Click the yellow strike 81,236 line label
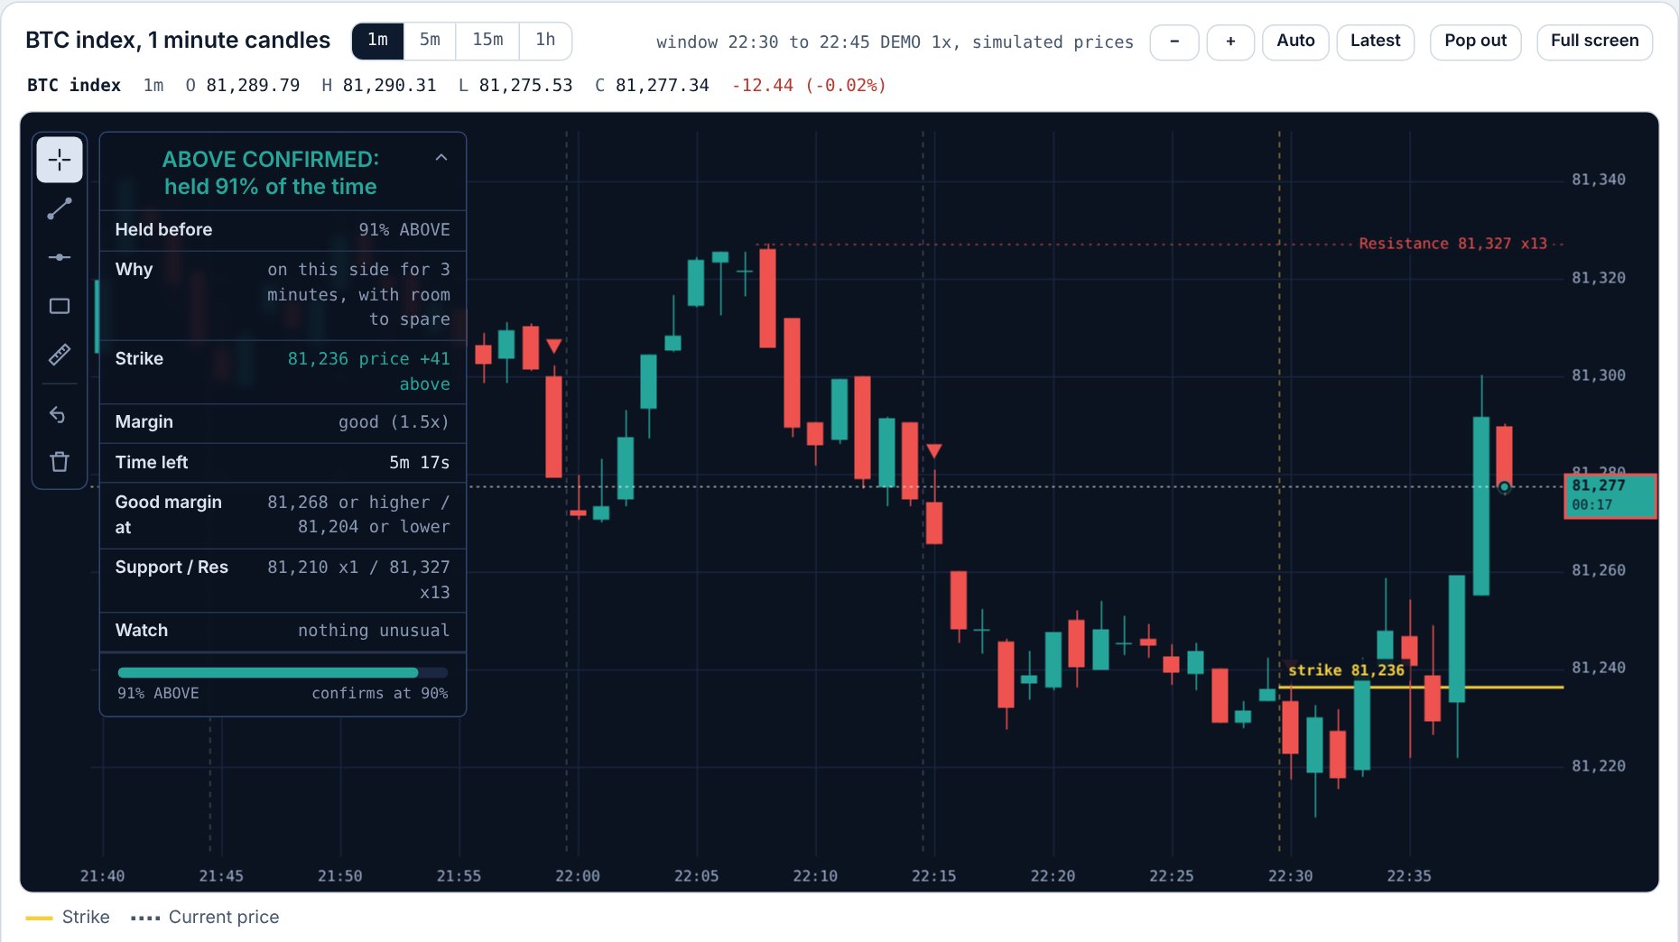1679x942 pixels. click(x=1346, y=670)
